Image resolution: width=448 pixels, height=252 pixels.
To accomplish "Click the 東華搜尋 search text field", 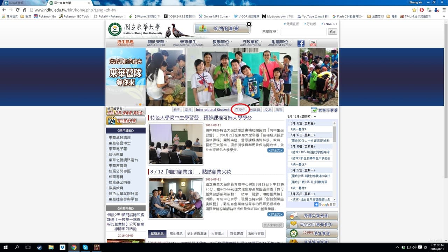I will point(304,31).
